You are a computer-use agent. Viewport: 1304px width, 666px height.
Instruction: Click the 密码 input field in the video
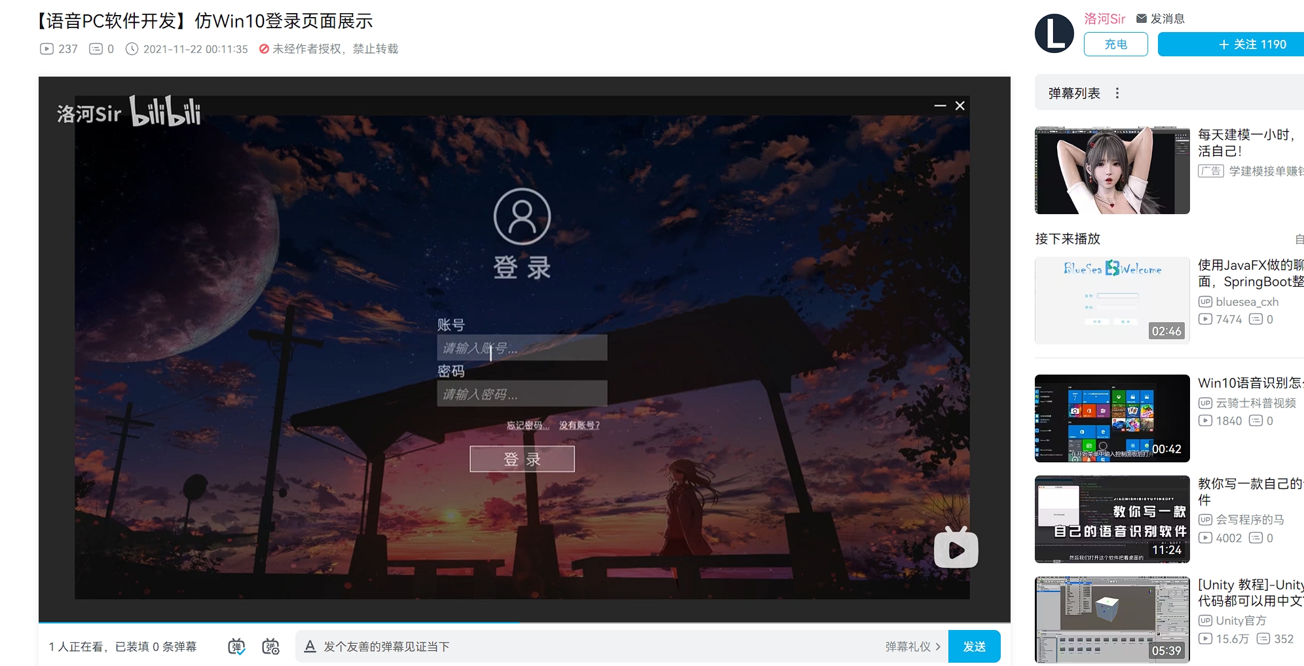click(522, 394)
